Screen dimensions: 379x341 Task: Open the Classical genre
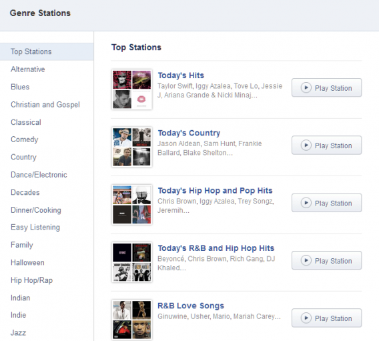coord(26,122)
